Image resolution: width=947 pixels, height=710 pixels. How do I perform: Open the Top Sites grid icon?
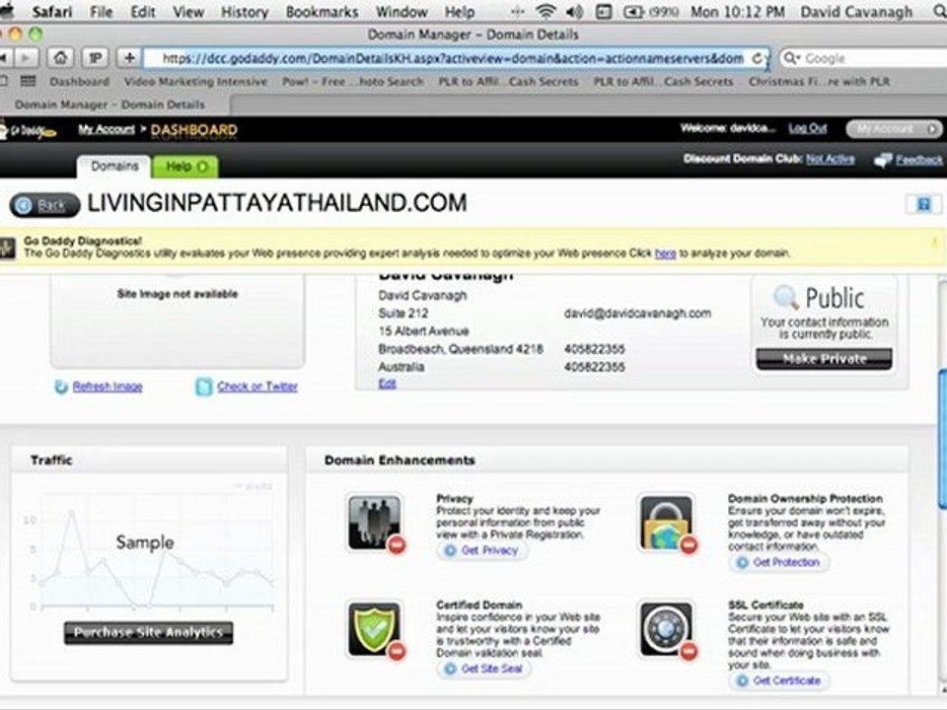(28, 81)
